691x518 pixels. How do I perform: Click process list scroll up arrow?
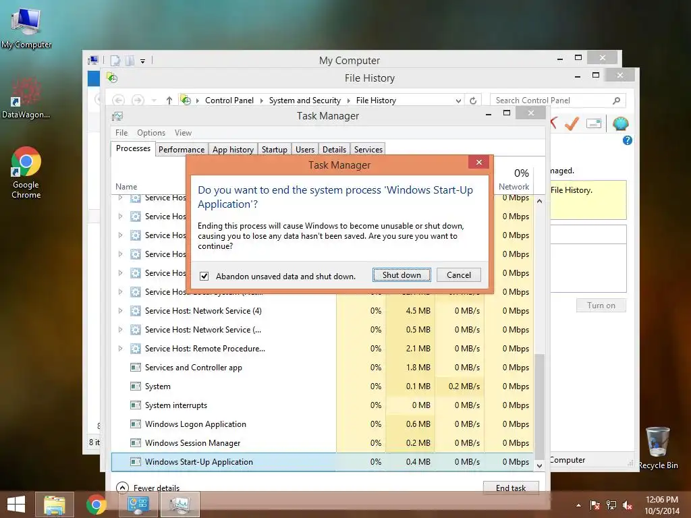[x=539, y=201]
